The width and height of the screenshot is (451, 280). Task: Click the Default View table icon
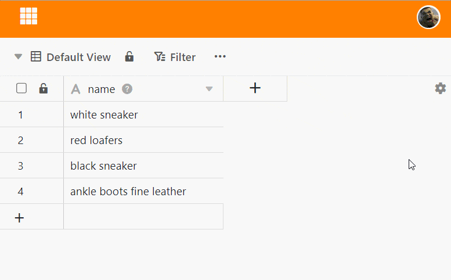pyautogui.click(x=36, y=57)
